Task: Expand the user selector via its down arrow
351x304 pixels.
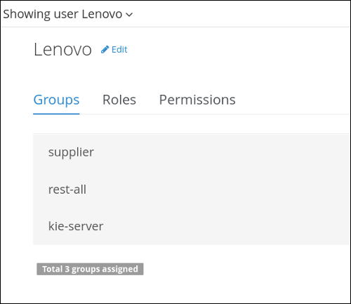Action: [x=129, y=15]
